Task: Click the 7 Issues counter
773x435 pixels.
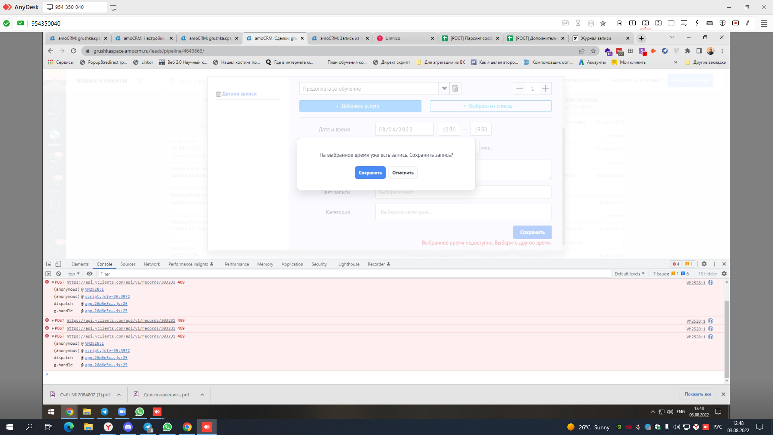Action: 671,274
